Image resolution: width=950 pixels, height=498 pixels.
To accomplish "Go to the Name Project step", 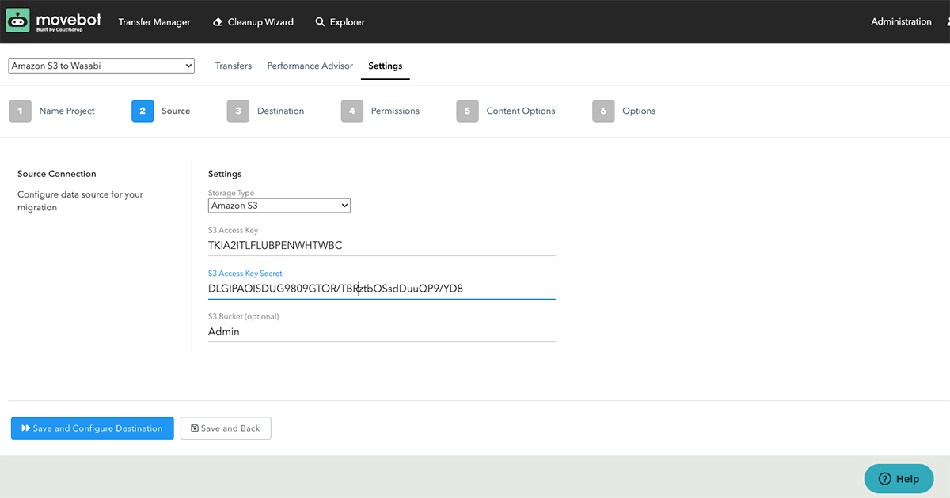I will [67, 111].
